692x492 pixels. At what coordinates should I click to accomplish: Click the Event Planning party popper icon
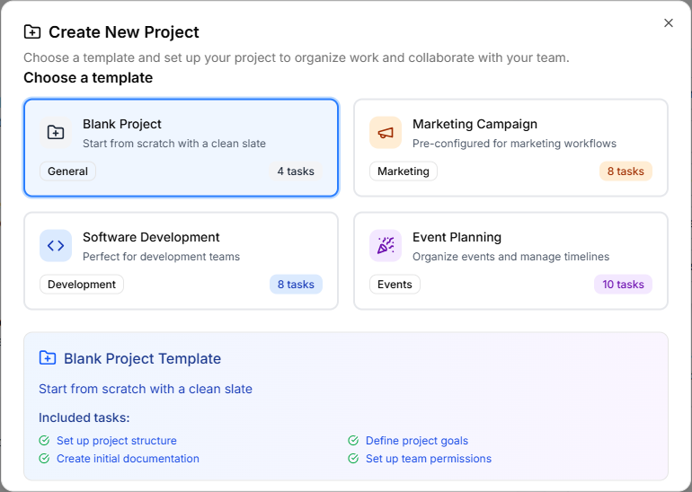[386, 246]
